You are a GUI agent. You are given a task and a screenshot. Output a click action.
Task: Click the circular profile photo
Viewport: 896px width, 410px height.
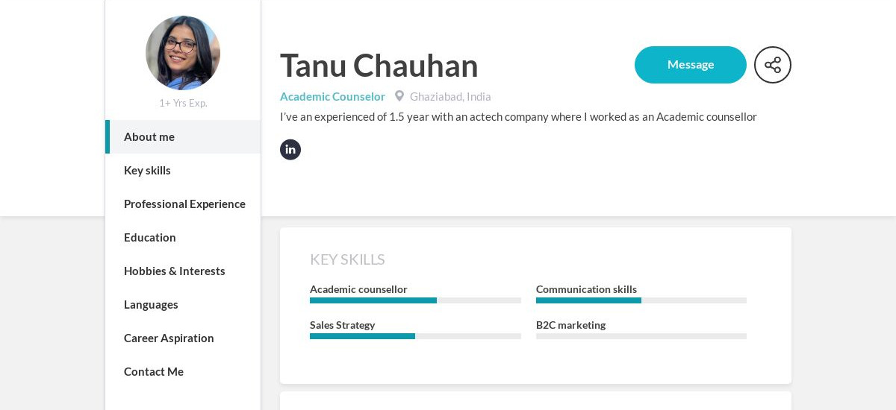click(x=183, y=53)
